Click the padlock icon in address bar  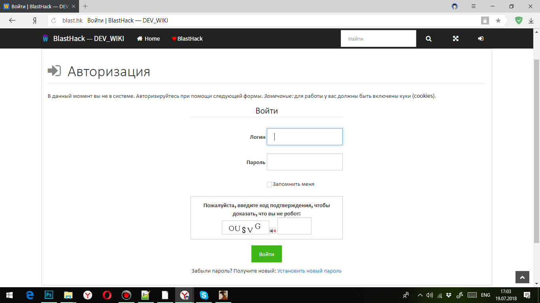pyautogui.click(x=485, y=21)
